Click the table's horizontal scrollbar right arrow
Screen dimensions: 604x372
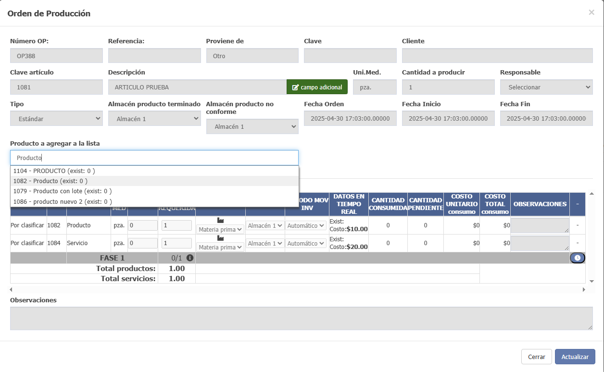coord(584,290)
